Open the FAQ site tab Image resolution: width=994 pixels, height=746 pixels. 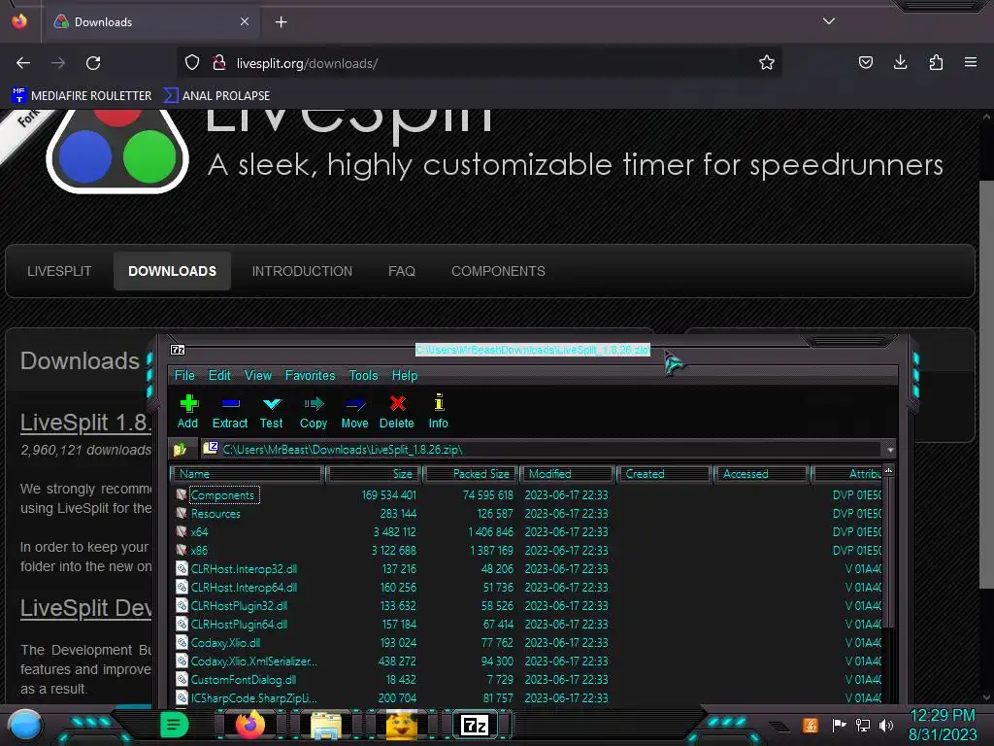coord(401,271)
